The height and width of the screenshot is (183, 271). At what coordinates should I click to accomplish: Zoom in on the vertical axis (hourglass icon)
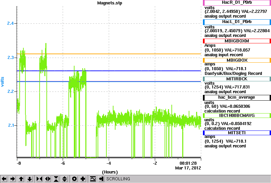56,179
